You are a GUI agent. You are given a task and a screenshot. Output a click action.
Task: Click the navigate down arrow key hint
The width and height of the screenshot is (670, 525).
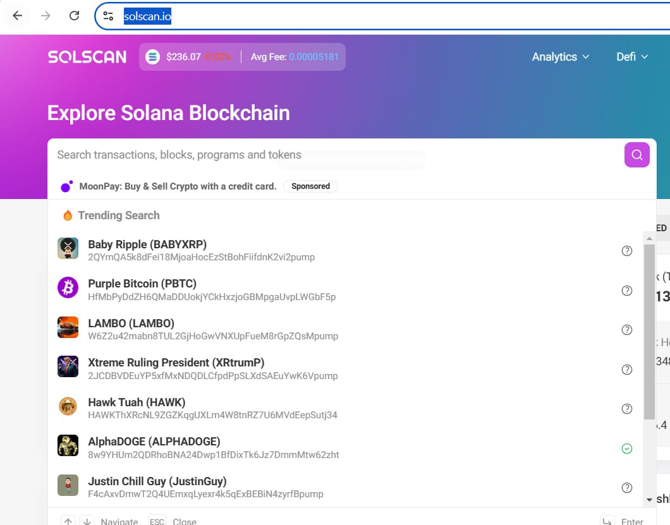(87, 521)
